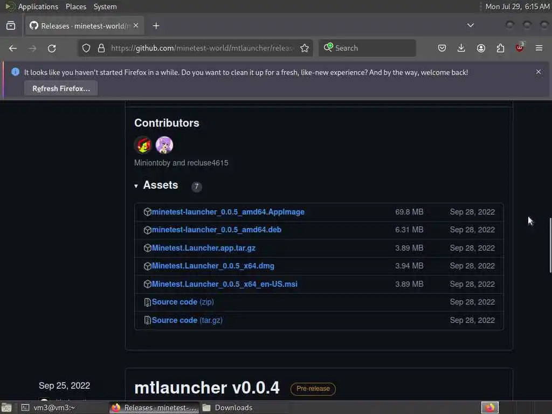The width and height of the screenshot is (552, 414).
Task: Click the workspace switcher Firefox thumbnail
Action: point(490,408)
